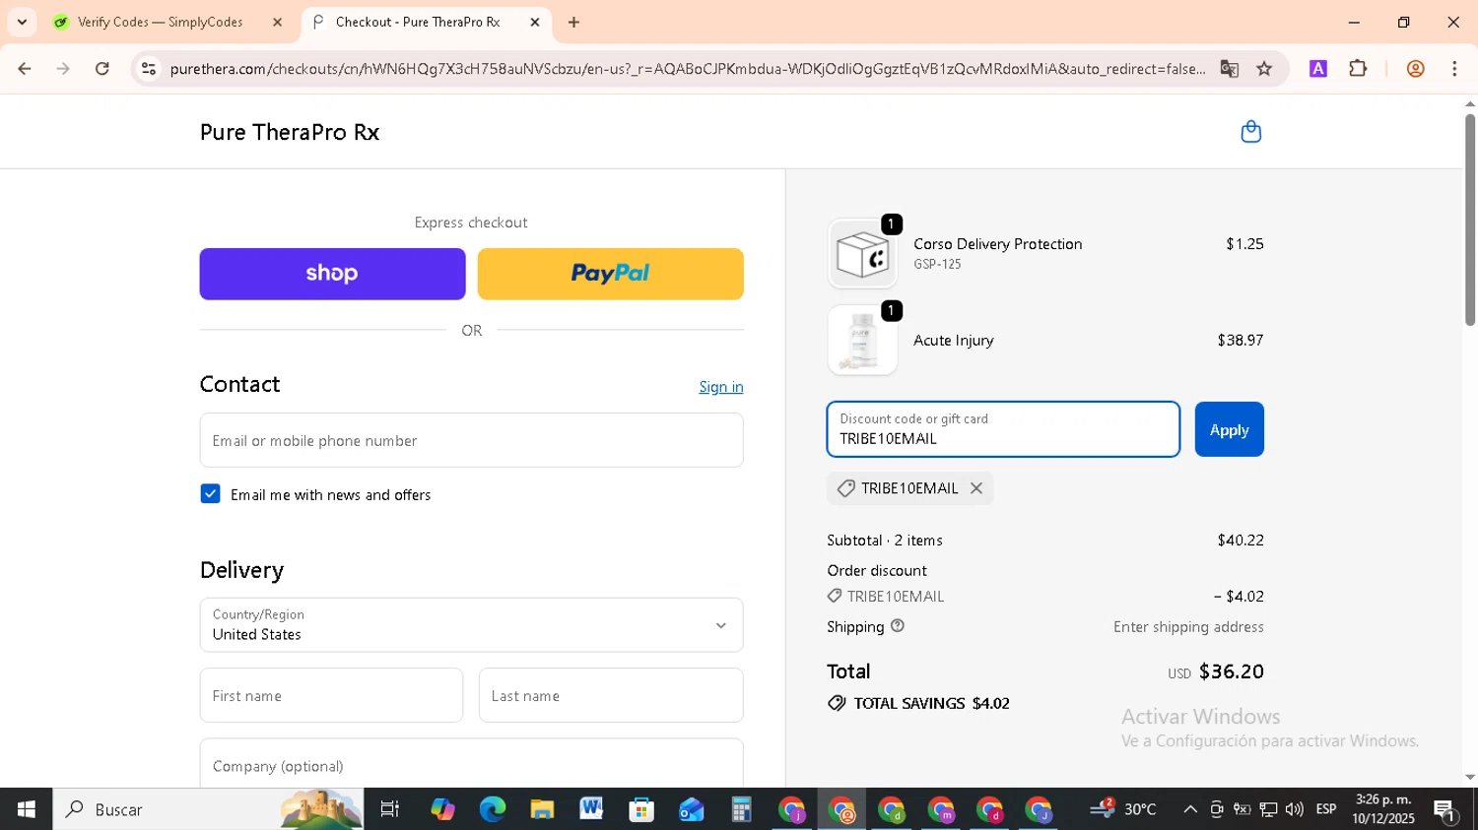Focus the First name field
This screenshot has height=830, width=1478.
point(331,695)
